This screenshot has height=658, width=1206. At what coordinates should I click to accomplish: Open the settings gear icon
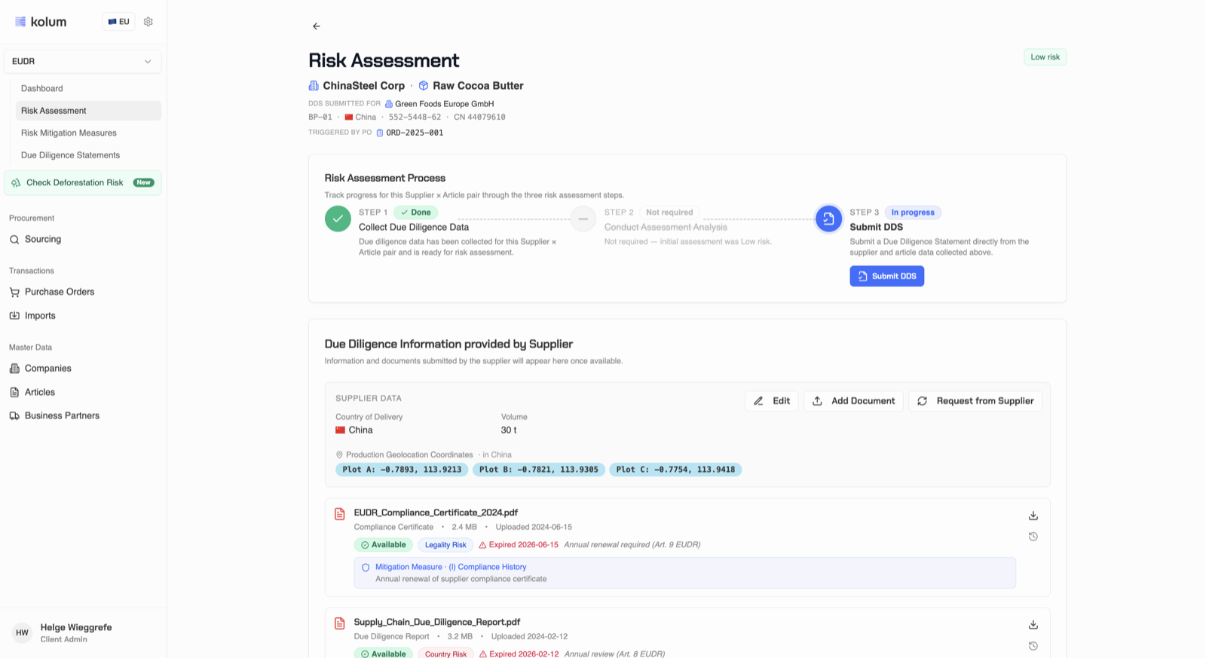tap(148, 22)
